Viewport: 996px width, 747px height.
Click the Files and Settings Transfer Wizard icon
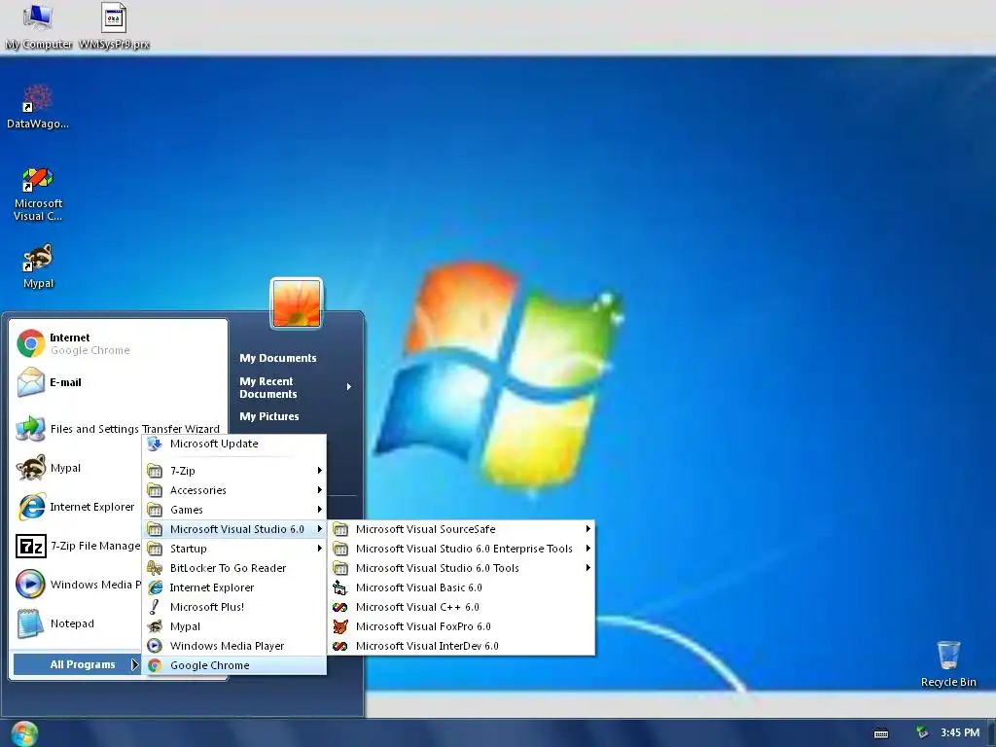(30, 429)
